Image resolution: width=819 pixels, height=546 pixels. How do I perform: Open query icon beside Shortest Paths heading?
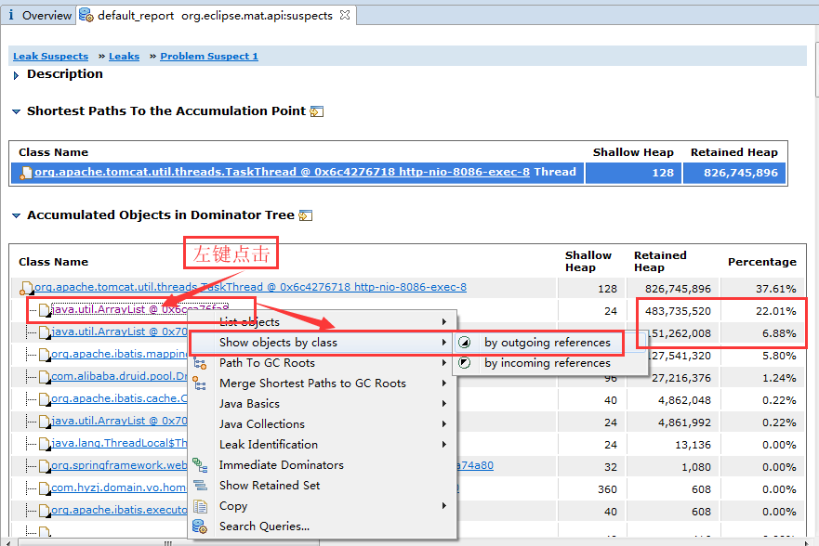(317, 111)
